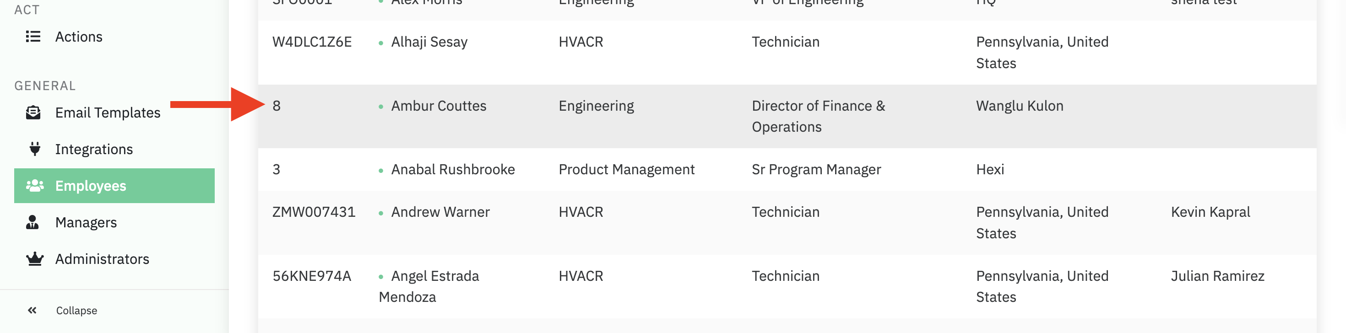This screenshot has height=333, width=1346.
Task: Click the Employees group icon
Action: [x=34, y=186]
